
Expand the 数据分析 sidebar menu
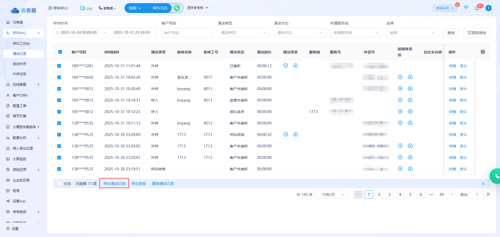tap(23, 138)
